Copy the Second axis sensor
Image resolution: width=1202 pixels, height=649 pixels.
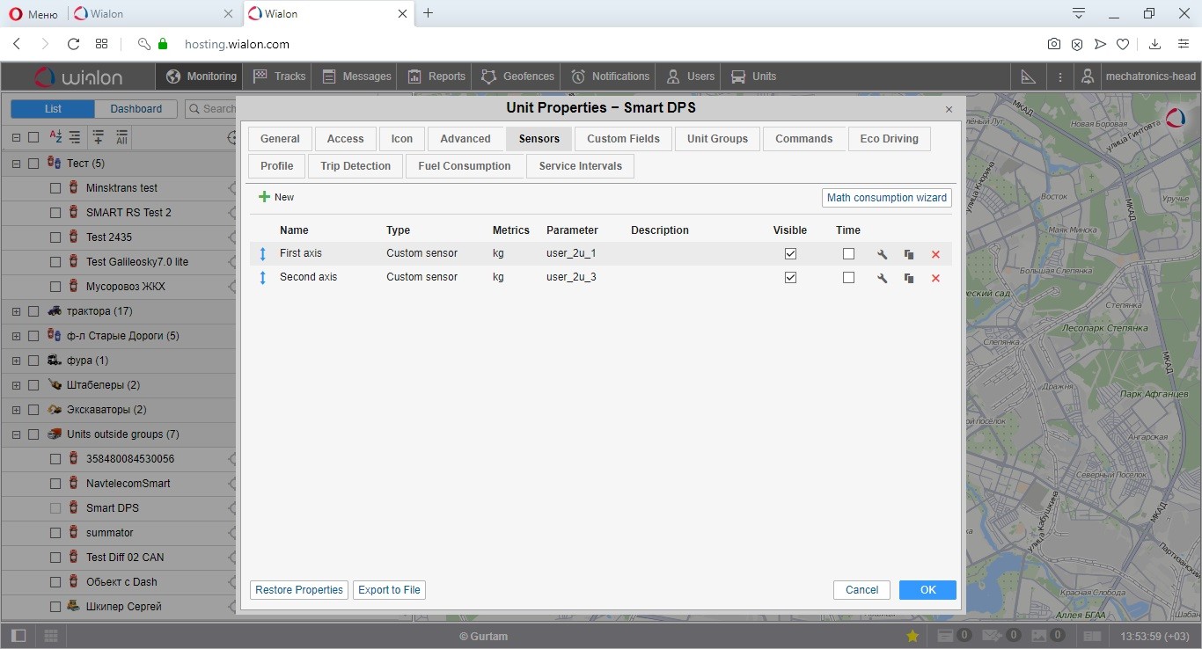point(908,278)
